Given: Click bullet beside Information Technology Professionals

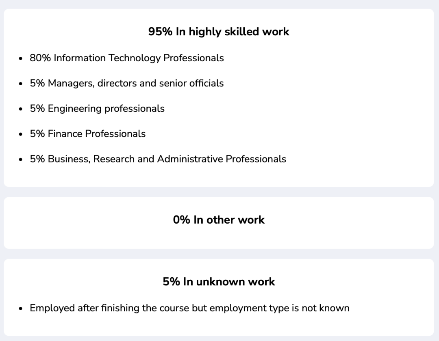Looking at the screenshot, I should click(x=20, y=58).
